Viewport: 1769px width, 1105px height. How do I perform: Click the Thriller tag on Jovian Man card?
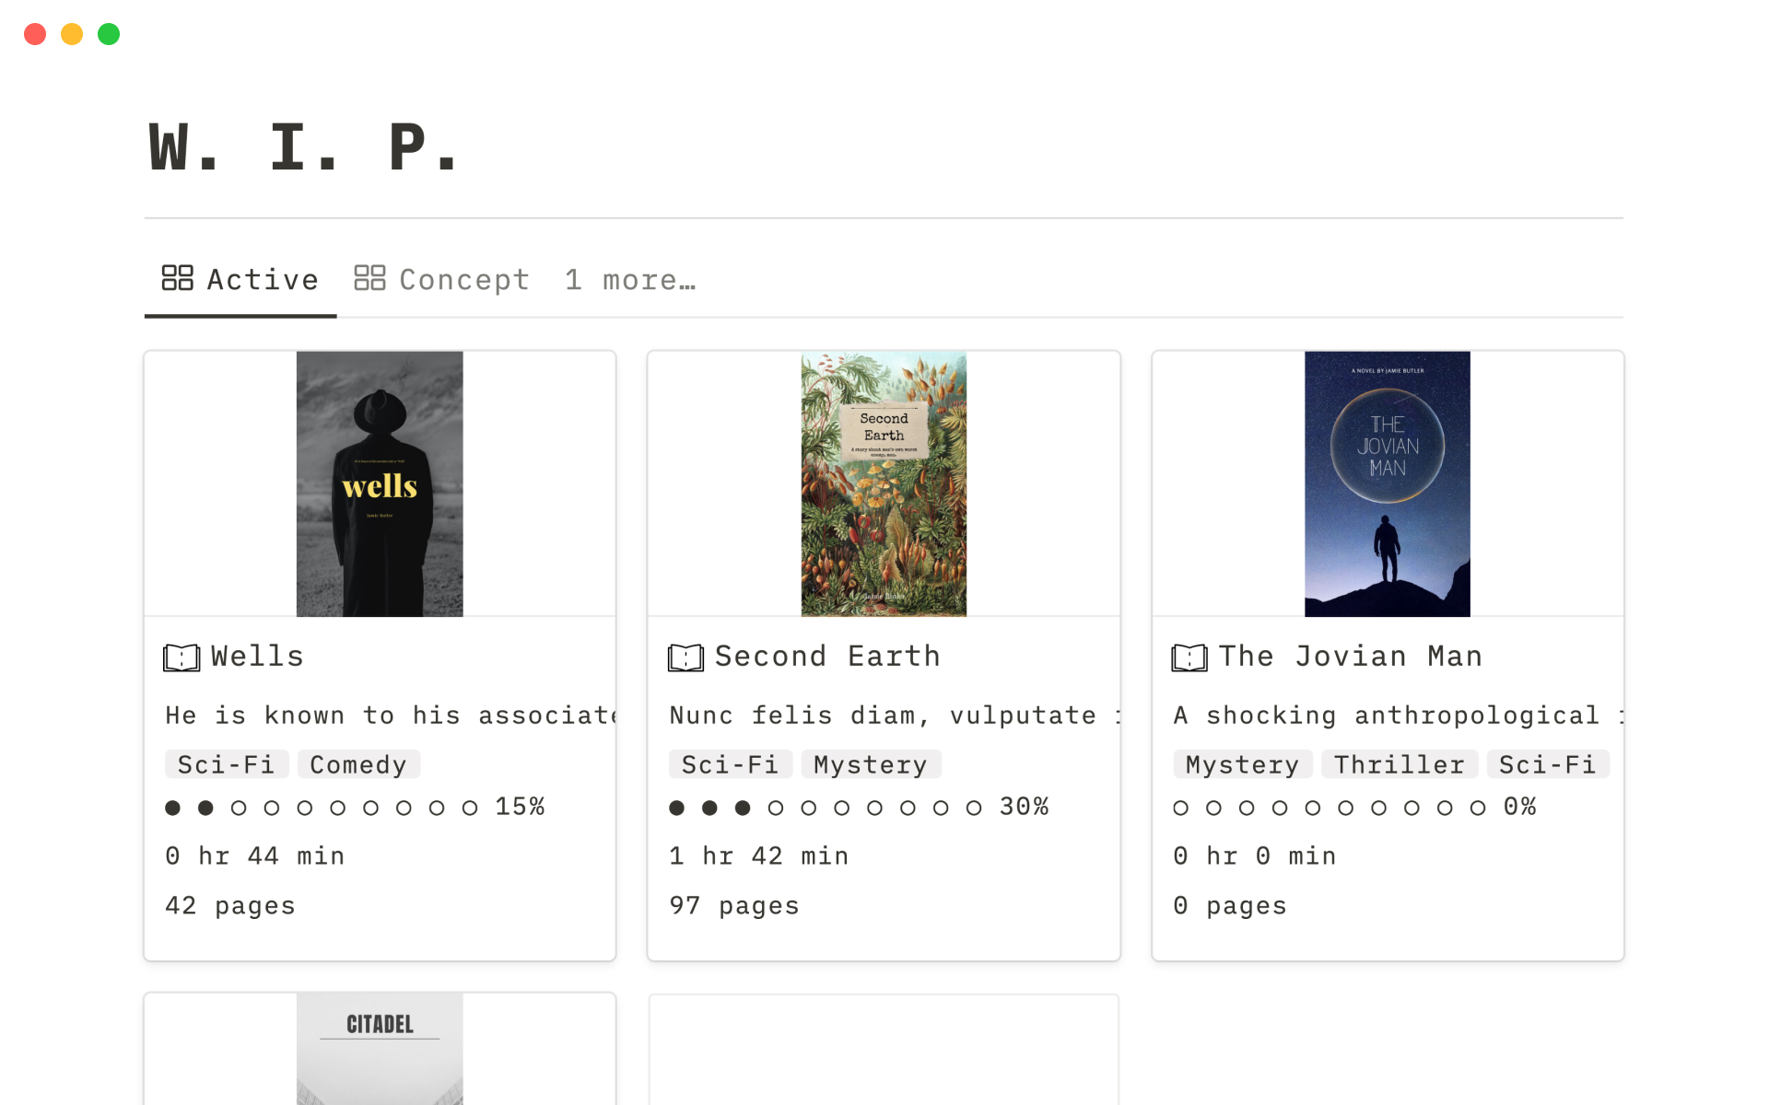tap(1399, 764)
